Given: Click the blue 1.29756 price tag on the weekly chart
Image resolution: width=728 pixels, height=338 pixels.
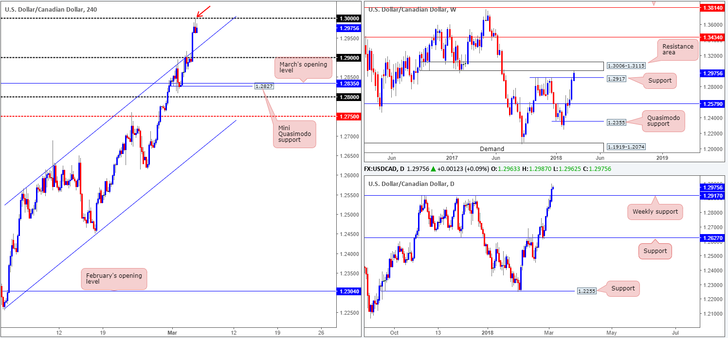Looking at the screenshot, I should click(713, 73).
